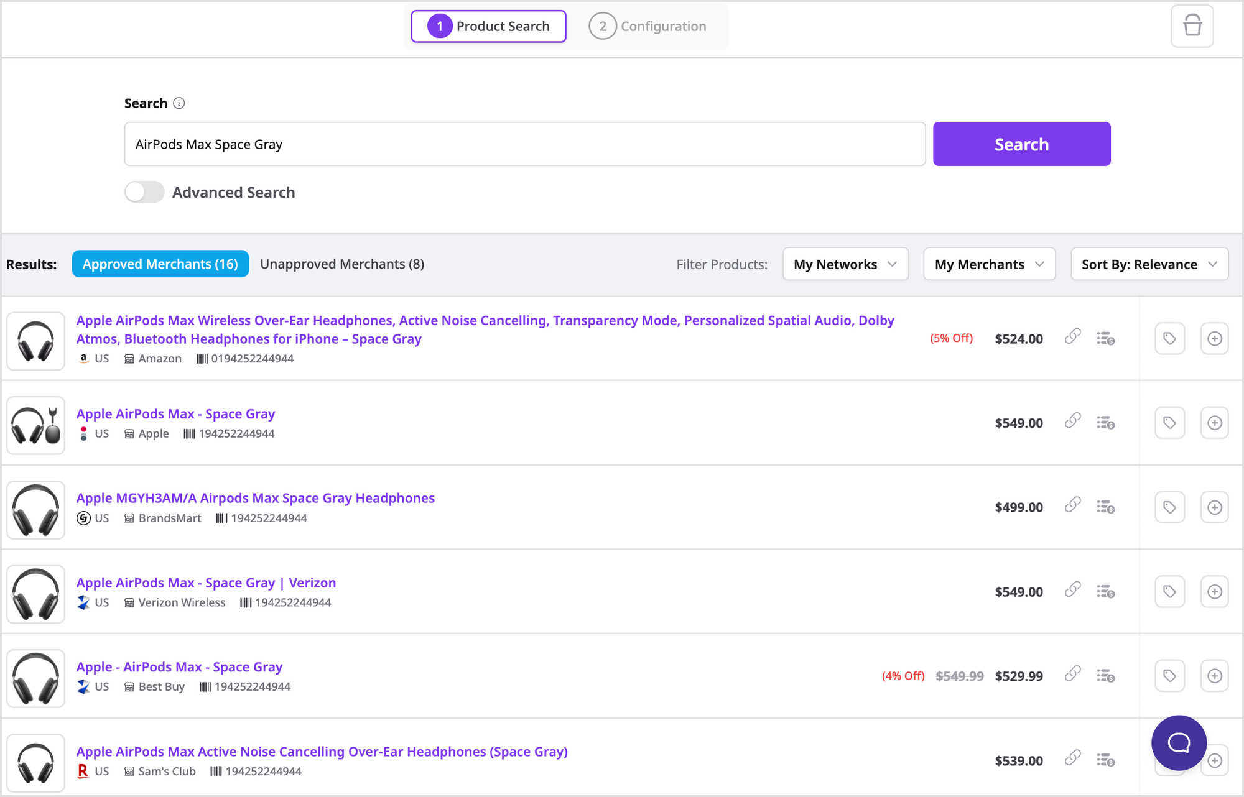
Task: Click tag icon on Best Buy row
Action: pyautogui.click(x=1169, y=676)
